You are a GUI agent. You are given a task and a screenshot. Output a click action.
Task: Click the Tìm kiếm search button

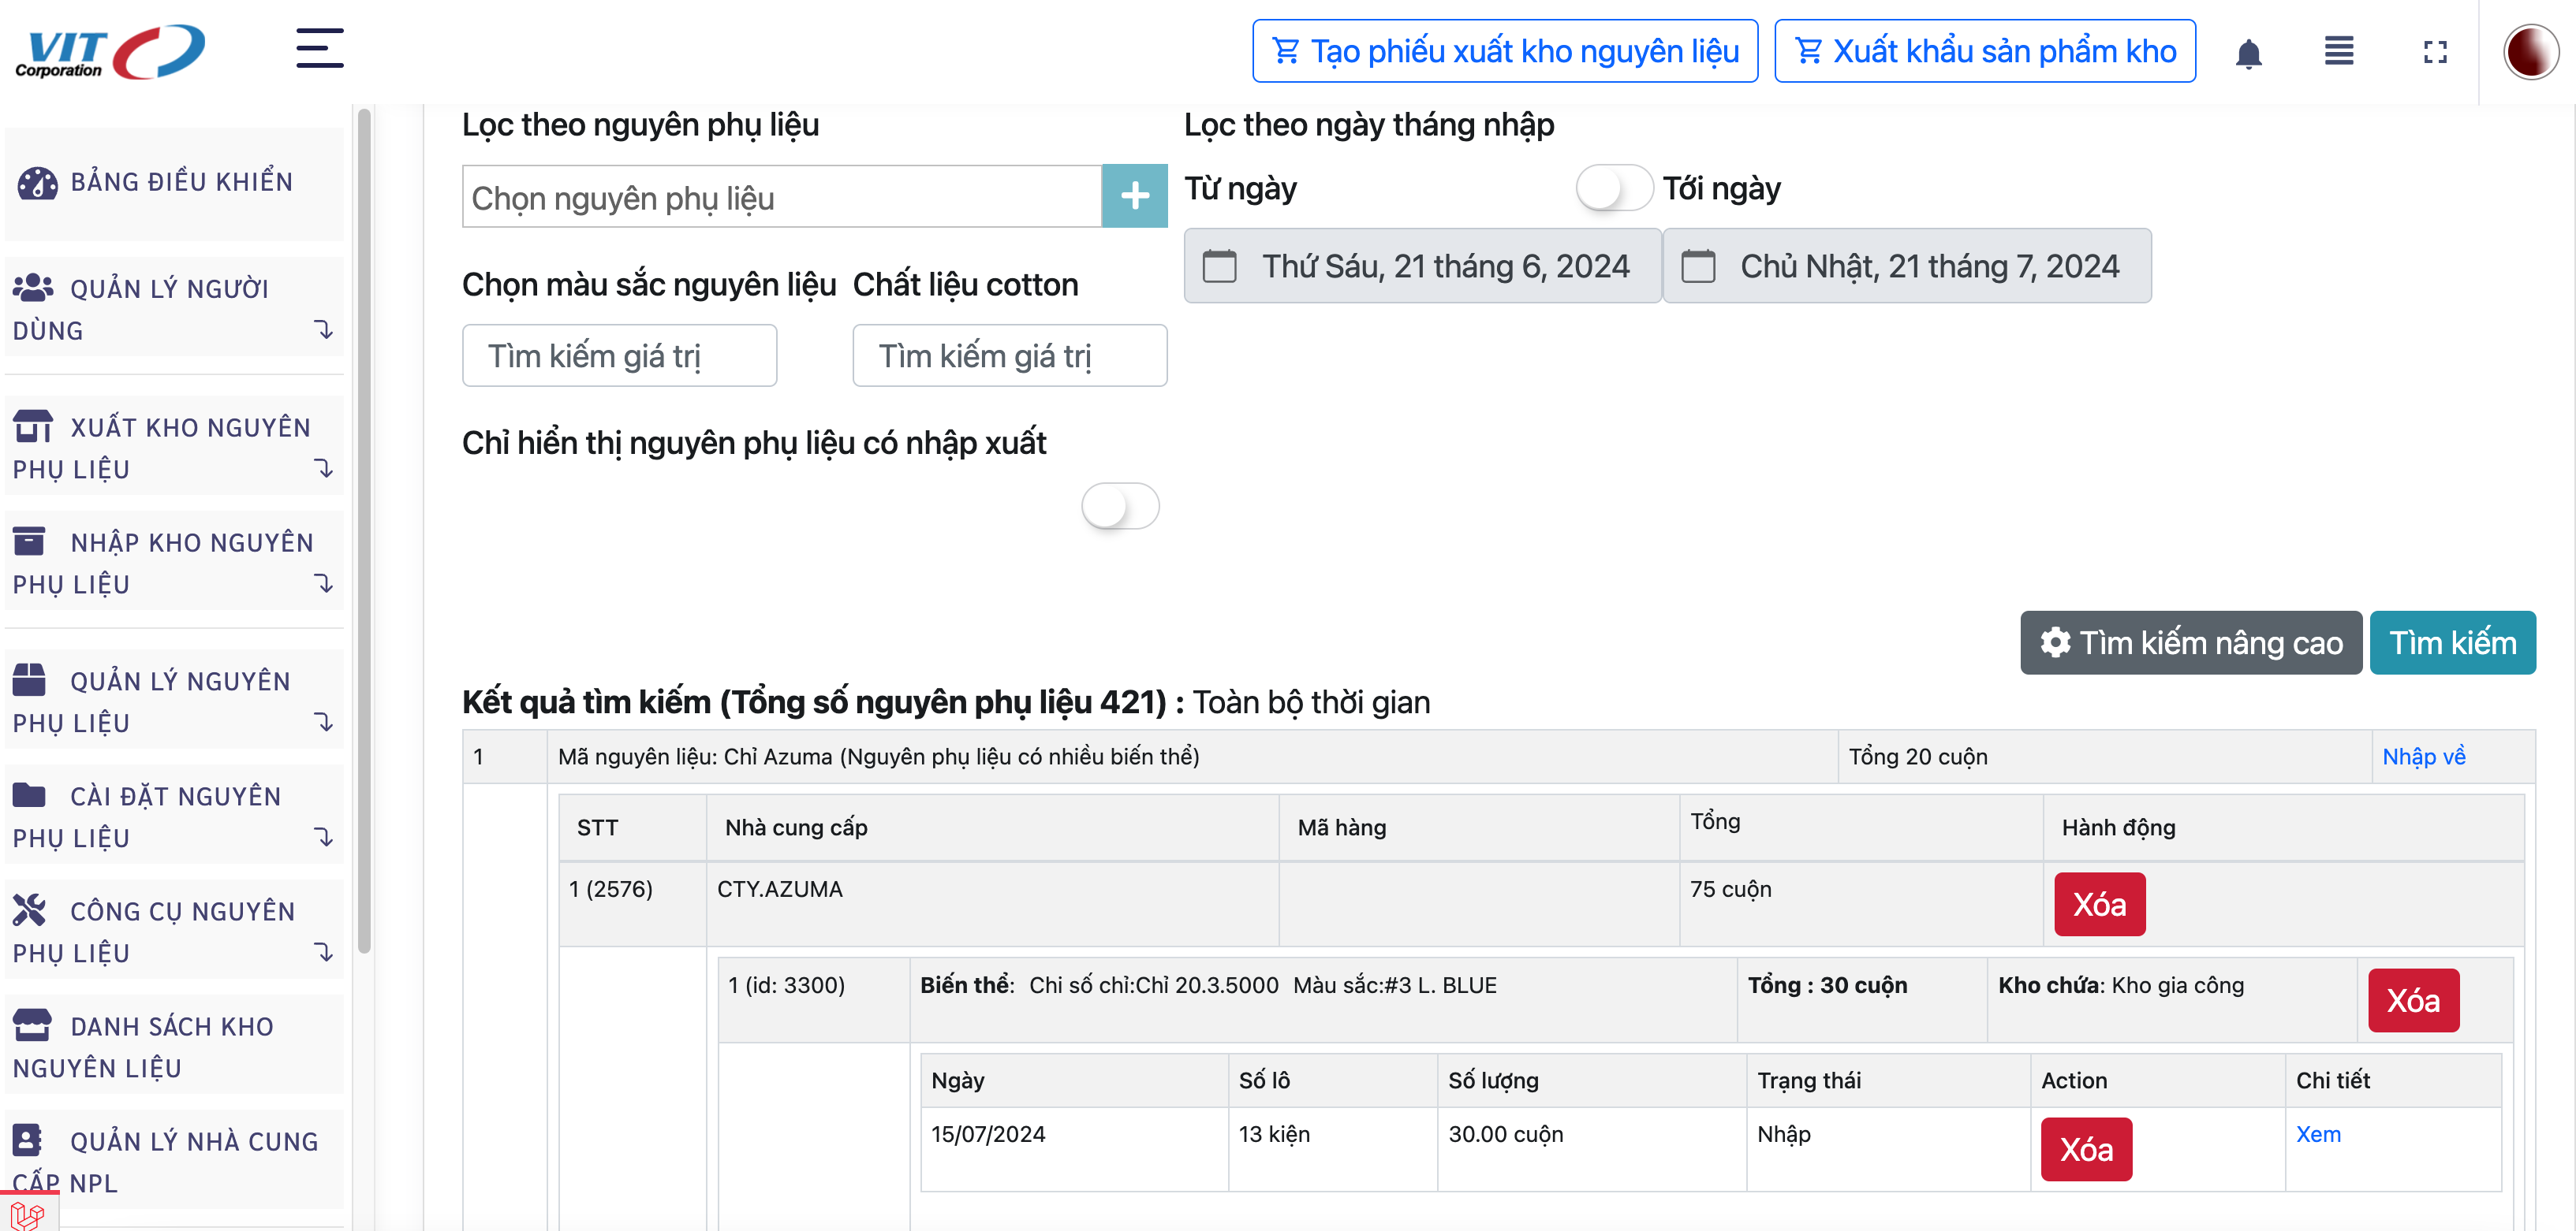click(x=2451, y=642)
